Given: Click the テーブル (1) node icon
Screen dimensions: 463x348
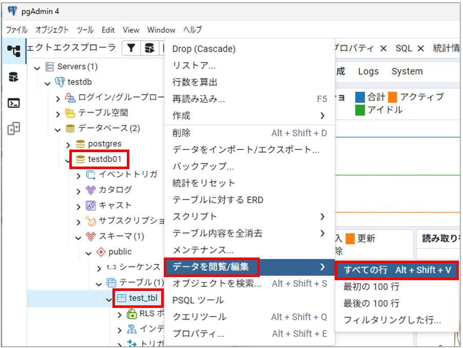Looking at the screenshot, I should pyautogui.click(x=111, y=283).
